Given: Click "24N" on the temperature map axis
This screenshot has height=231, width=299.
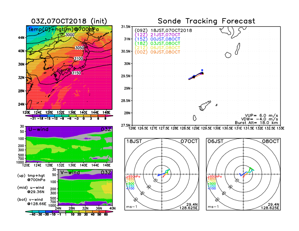Looking at the screenshot, I should 21,104.
